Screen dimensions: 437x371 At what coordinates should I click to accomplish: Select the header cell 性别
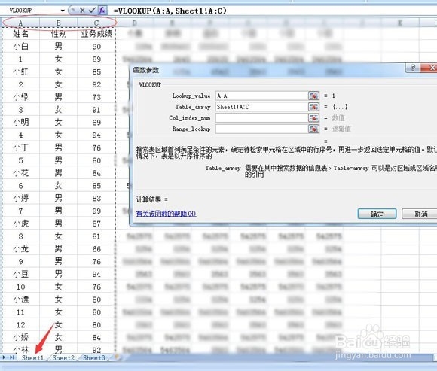59,34
